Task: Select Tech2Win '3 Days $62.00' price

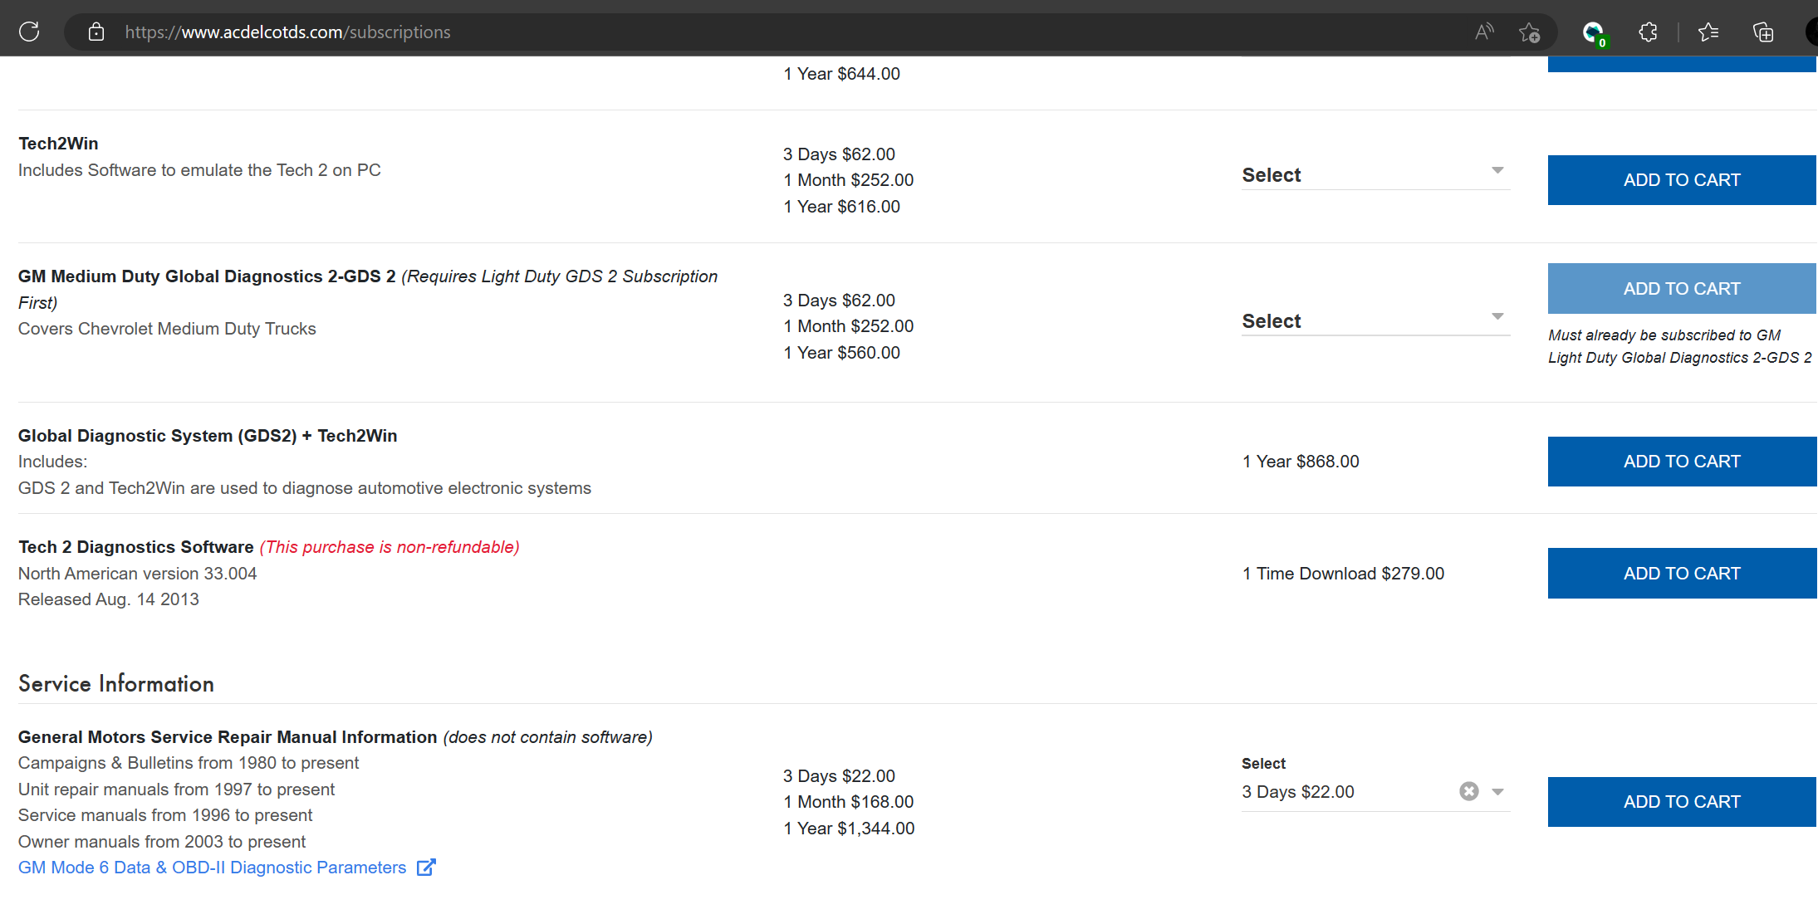Action: pyautogui.click(x=839, y=154)
